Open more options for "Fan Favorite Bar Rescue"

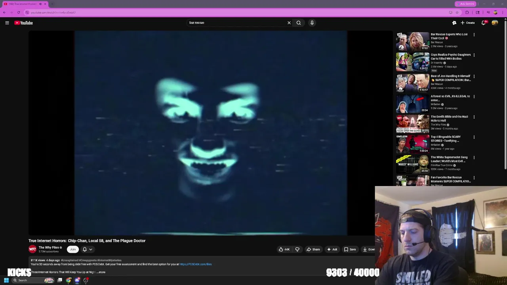click(474, 178)
